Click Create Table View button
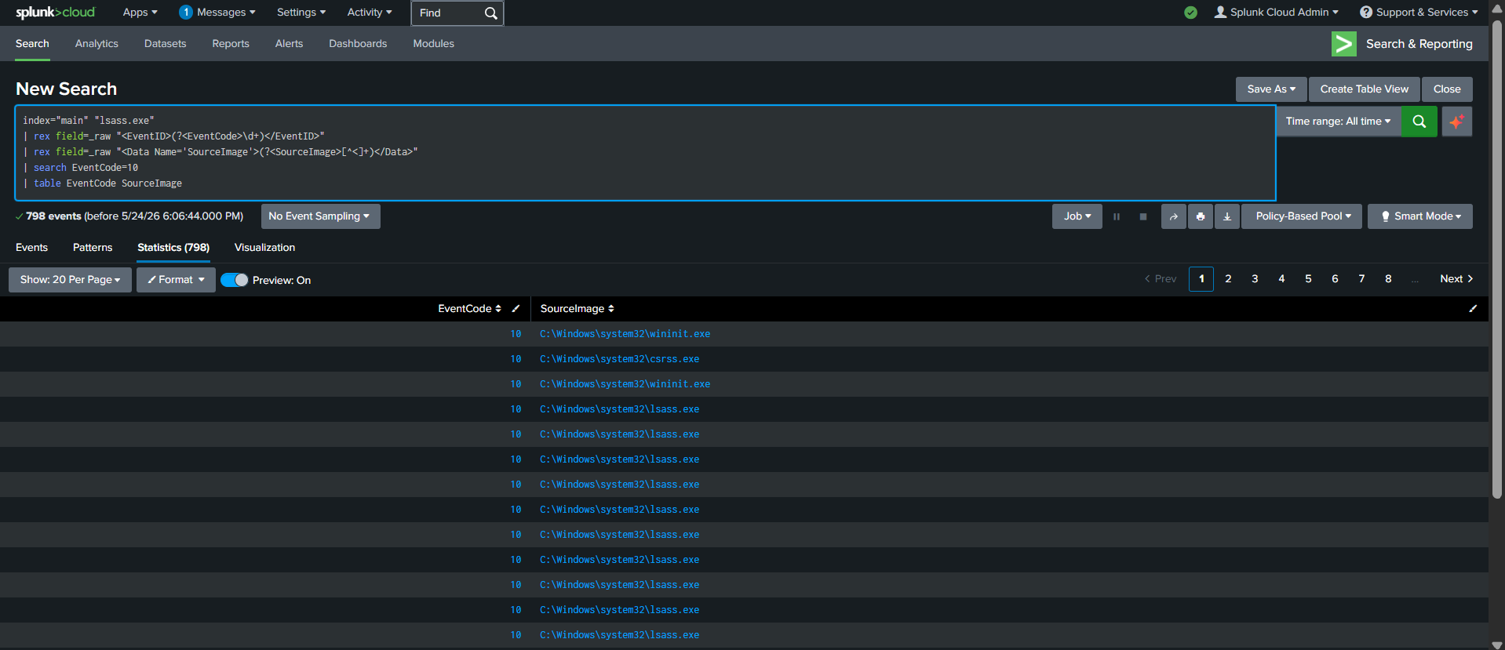Viewport: 1505px width, 650px height. coord(1364,89)
